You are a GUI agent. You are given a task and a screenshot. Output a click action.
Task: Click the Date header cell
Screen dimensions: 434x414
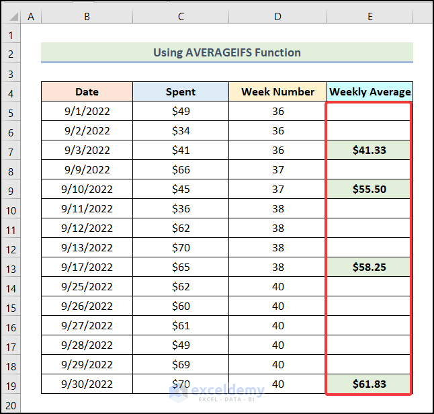pyautogui.click(x=87, y=91)
